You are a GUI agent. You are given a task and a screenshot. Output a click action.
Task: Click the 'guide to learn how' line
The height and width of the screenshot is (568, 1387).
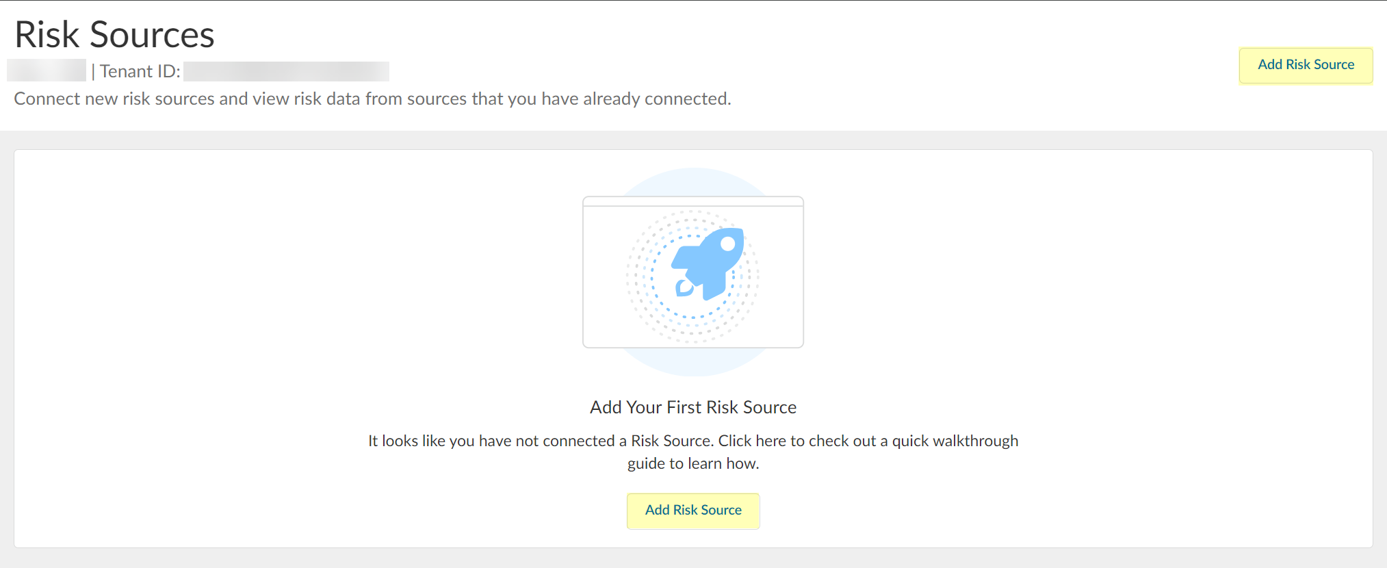[x=693, y=464]
